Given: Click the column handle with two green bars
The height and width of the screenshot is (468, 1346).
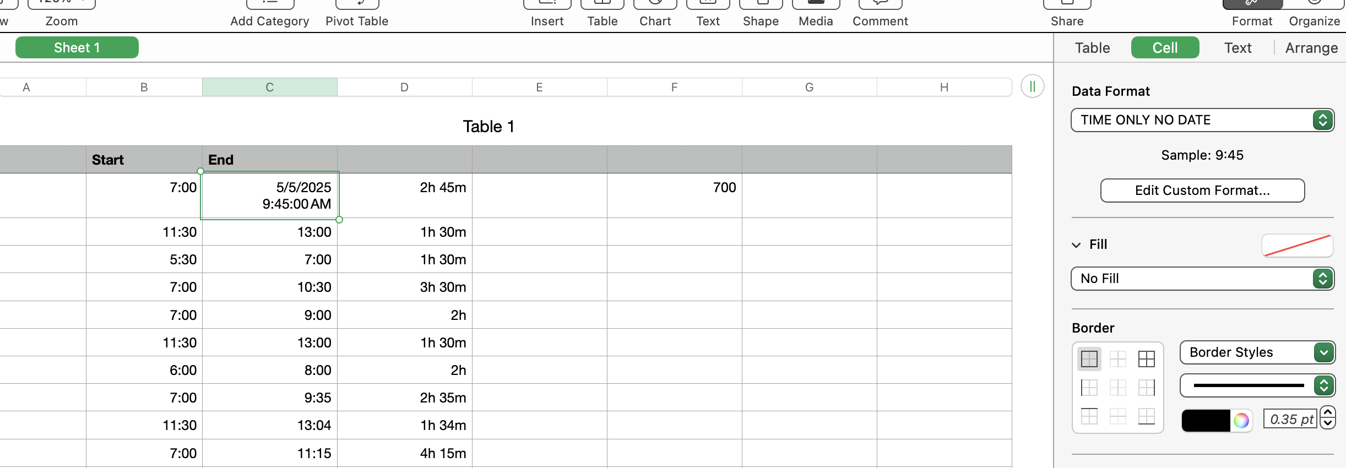Looking at the screenshot, I should click(x=1032, y=86).
